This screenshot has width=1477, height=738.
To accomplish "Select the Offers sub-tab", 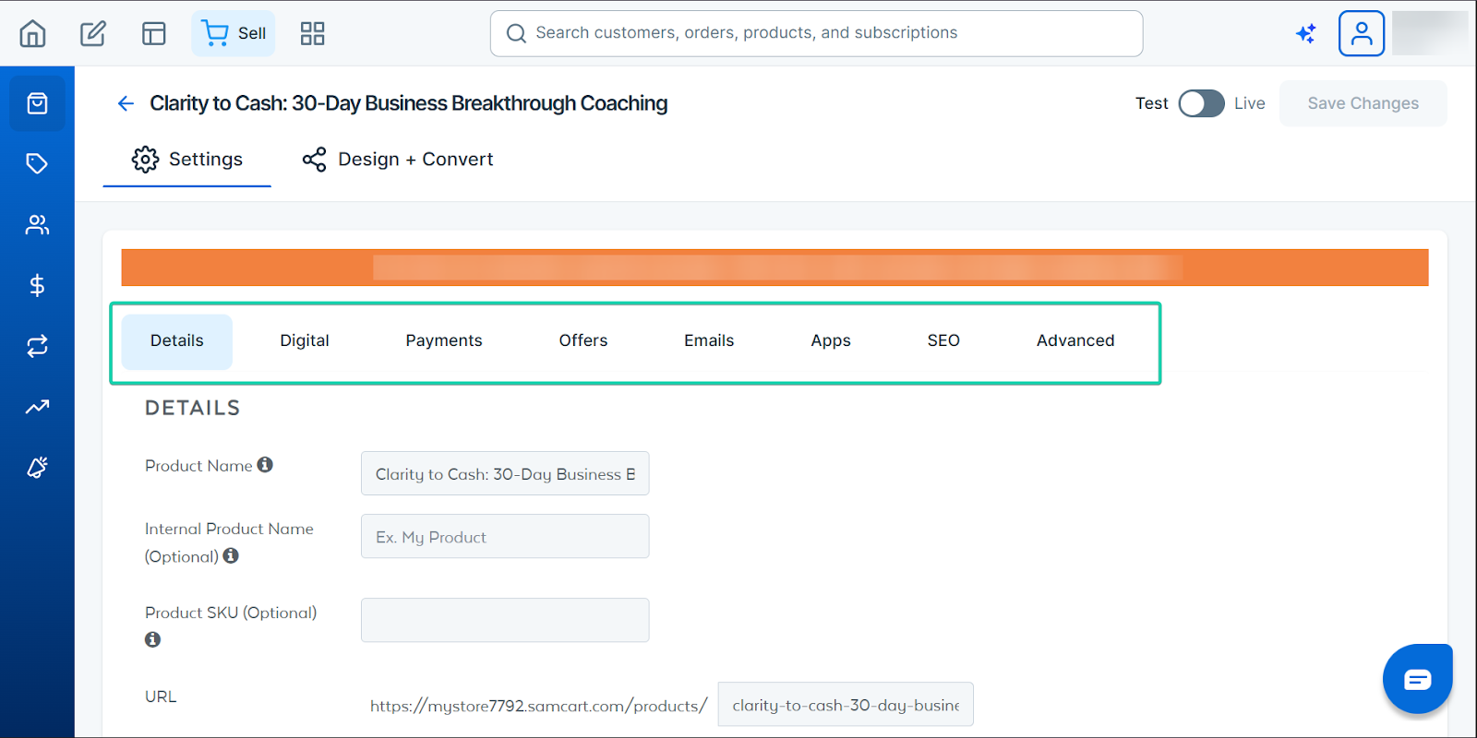I will [x=583, y=341].
